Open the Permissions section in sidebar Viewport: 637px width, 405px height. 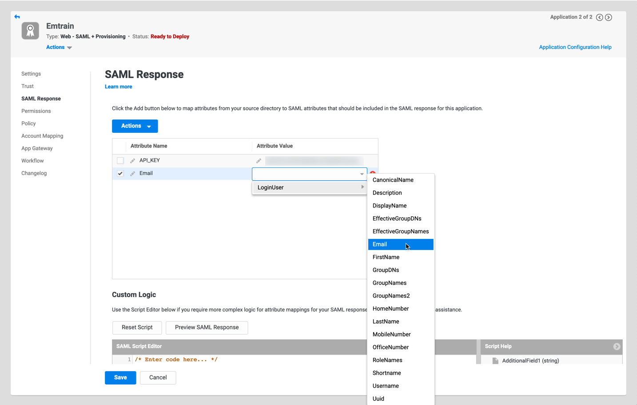(36, 111)
